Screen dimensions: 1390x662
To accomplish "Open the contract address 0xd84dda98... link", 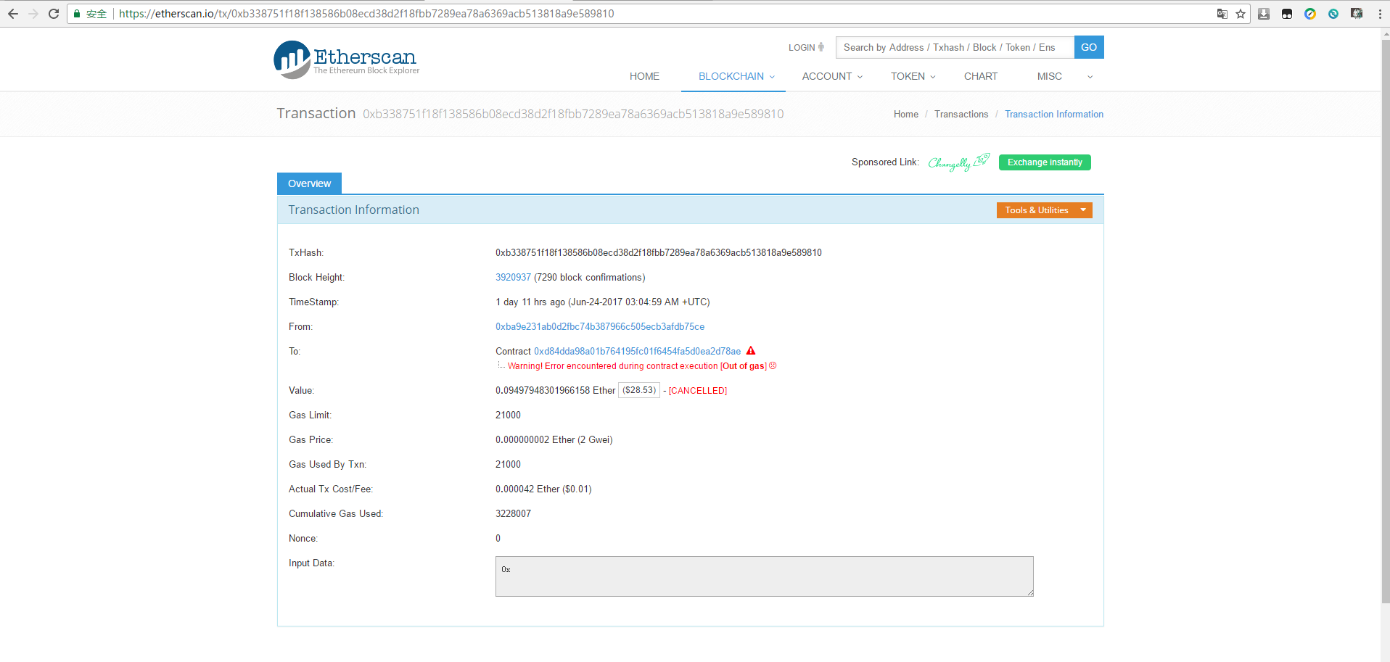I will 638,351.
